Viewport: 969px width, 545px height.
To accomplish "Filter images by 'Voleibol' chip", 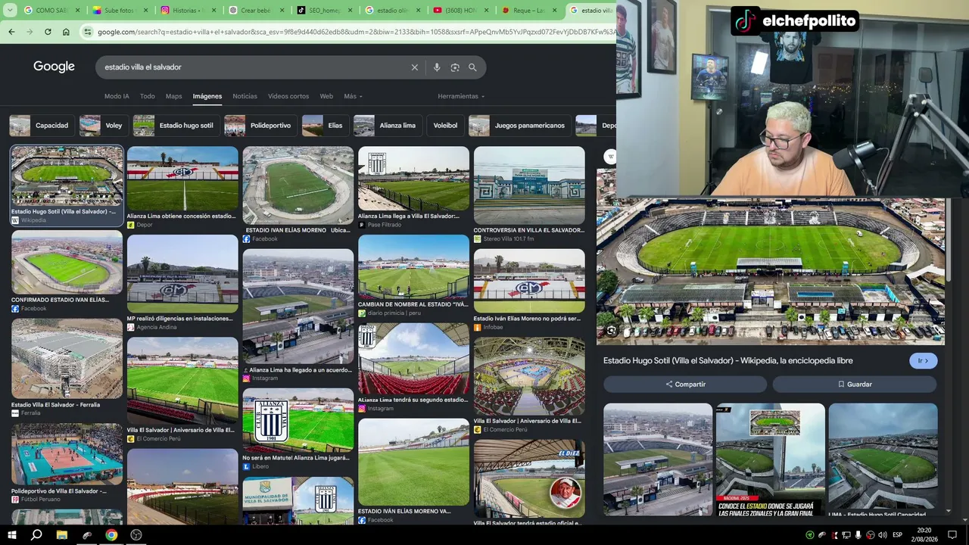I will 445,126.
